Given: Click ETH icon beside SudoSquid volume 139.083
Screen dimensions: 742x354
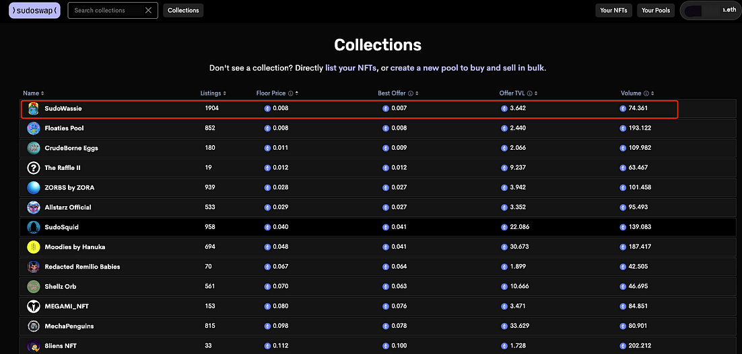Looking at the screenshot, I should pos(623,228).
